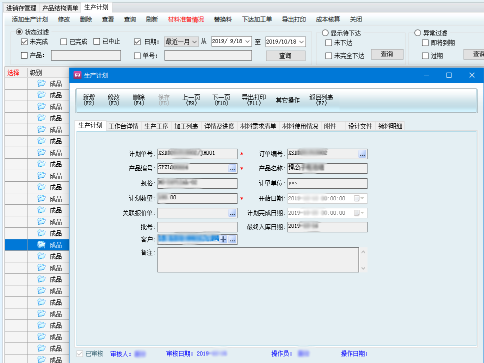Click the 查询 button in 显示待下达 group

387,54
